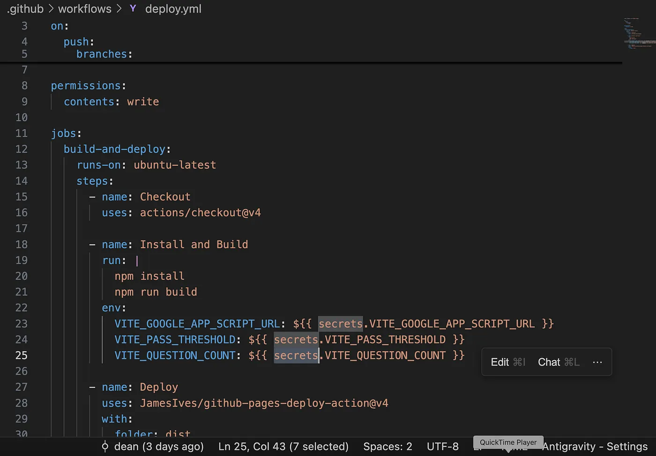Click the Chat button in inline popup

[559, 362]
